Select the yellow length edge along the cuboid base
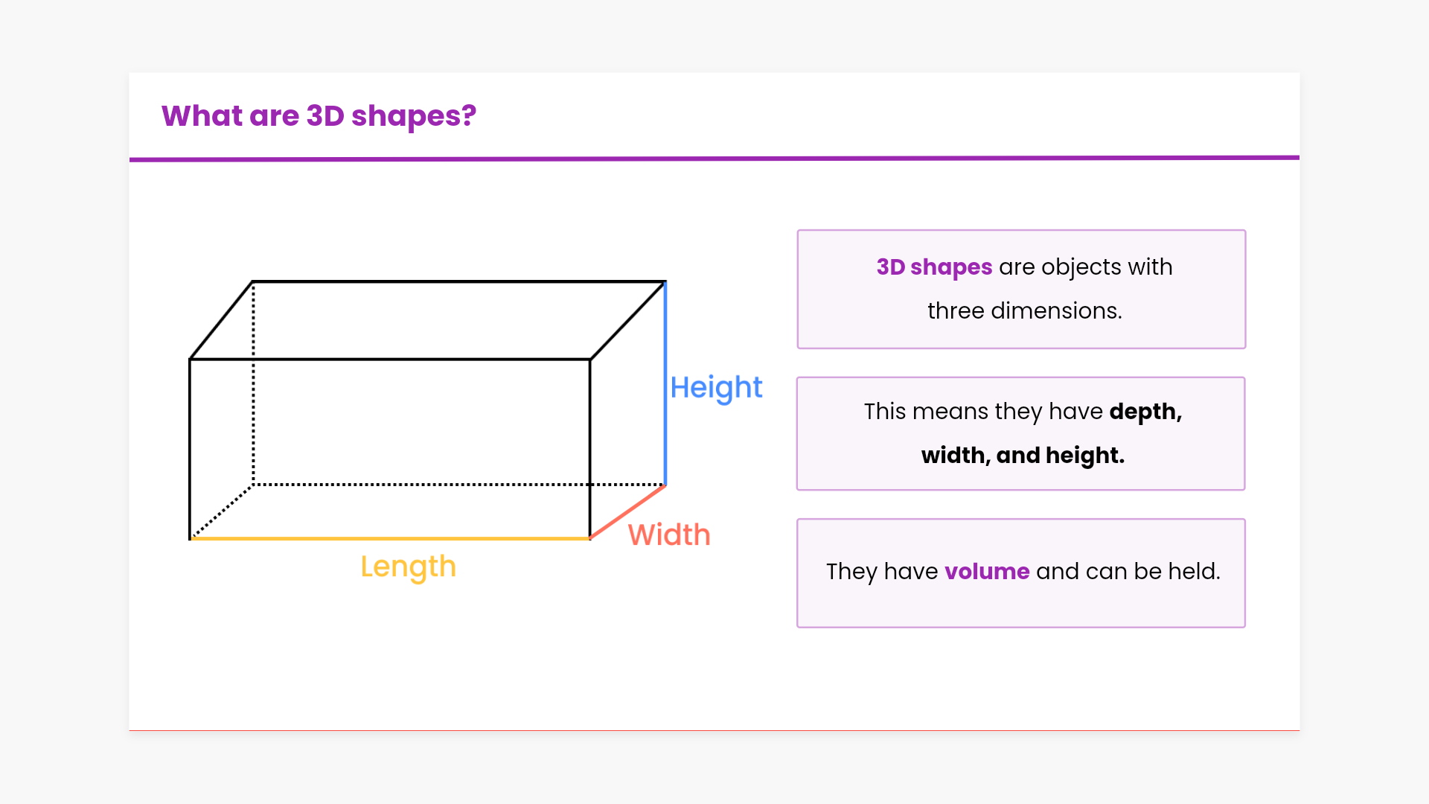 click(390, 538)
